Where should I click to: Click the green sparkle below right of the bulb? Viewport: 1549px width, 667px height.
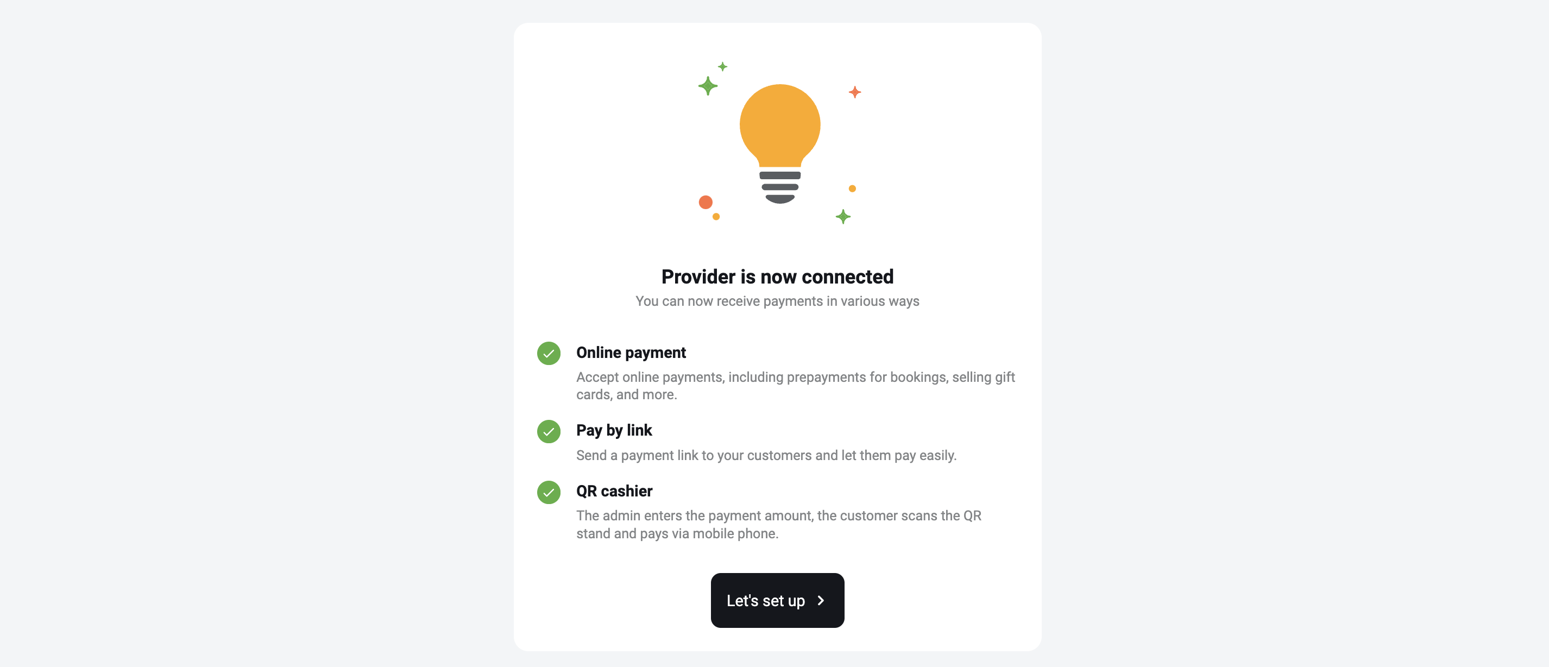843,217
